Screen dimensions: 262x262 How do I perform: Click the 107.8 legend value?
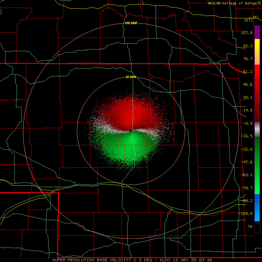pos(247,33)
